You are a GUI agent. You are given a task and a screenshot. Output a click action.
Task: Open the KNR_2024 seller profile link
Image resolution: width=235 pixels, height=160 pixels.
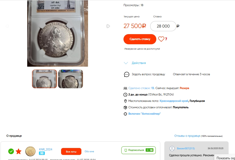point(46,149)
